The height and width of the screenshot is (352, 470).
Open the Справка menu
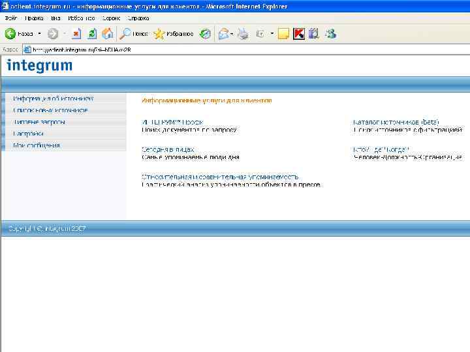click(x=138, y=18)
